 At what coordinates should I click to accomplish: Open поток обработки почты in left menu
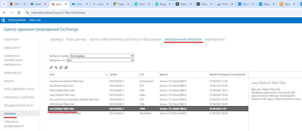pyautogui.click(x=19, y=89)
